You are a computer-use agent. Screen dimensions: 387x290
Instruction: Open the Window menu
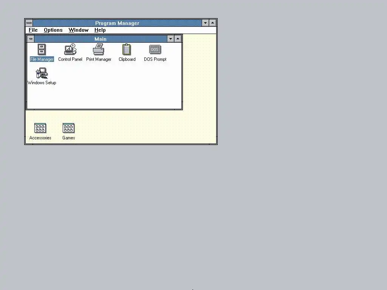point(79,30)
